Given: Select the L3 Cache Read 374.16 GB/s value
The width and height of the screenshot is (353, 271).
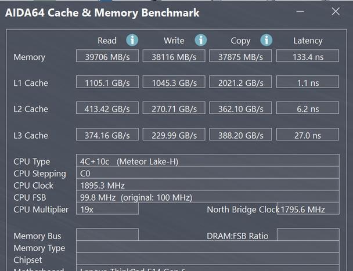Looking at the screenshot, I should coord(107,134).
